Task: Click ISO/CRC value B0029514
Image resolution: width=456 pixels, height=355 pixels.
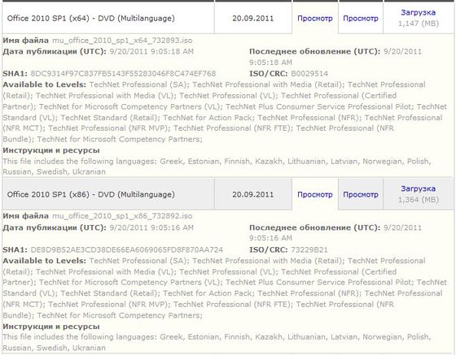Action: pos(309,74)
